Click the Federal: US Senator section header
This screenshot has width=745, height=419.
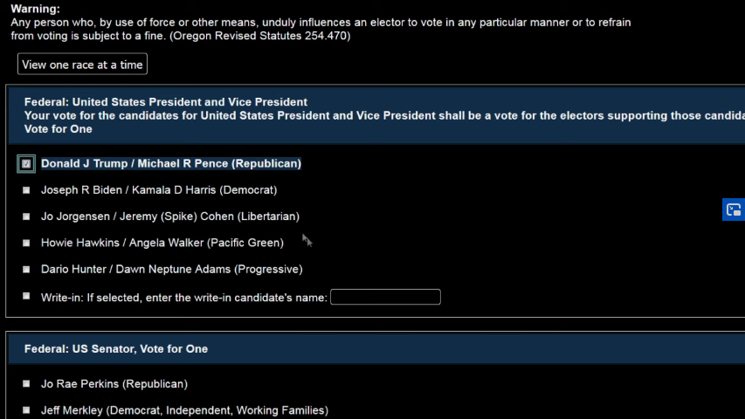(116, 348)
